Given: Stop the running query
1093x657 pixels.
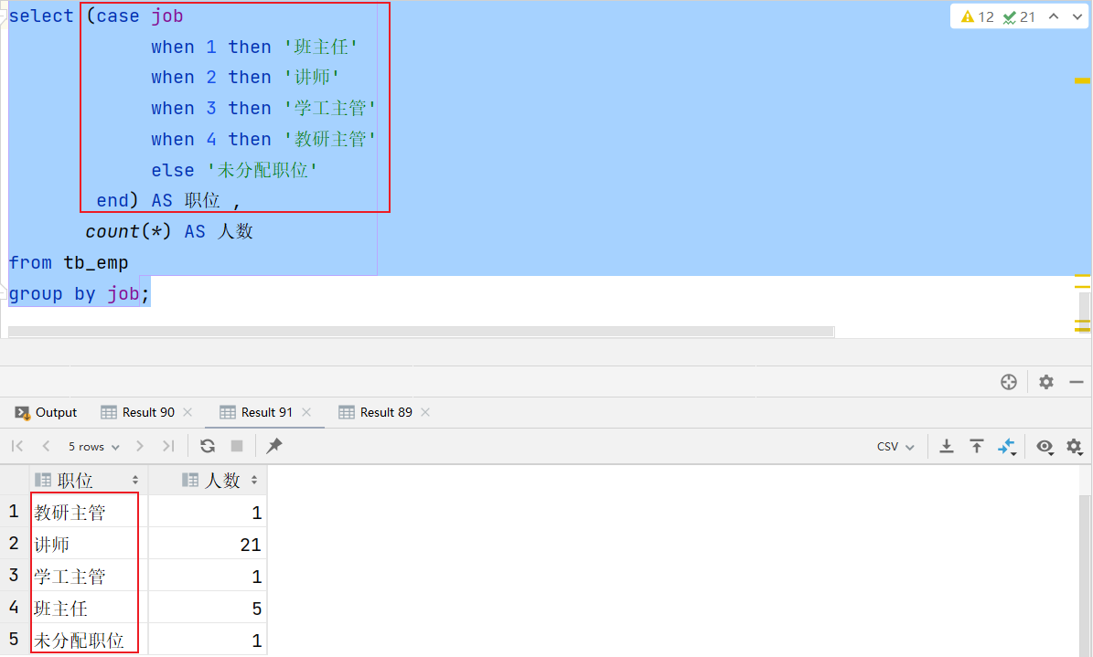Looking at the screenshot, I should point(237,446).
